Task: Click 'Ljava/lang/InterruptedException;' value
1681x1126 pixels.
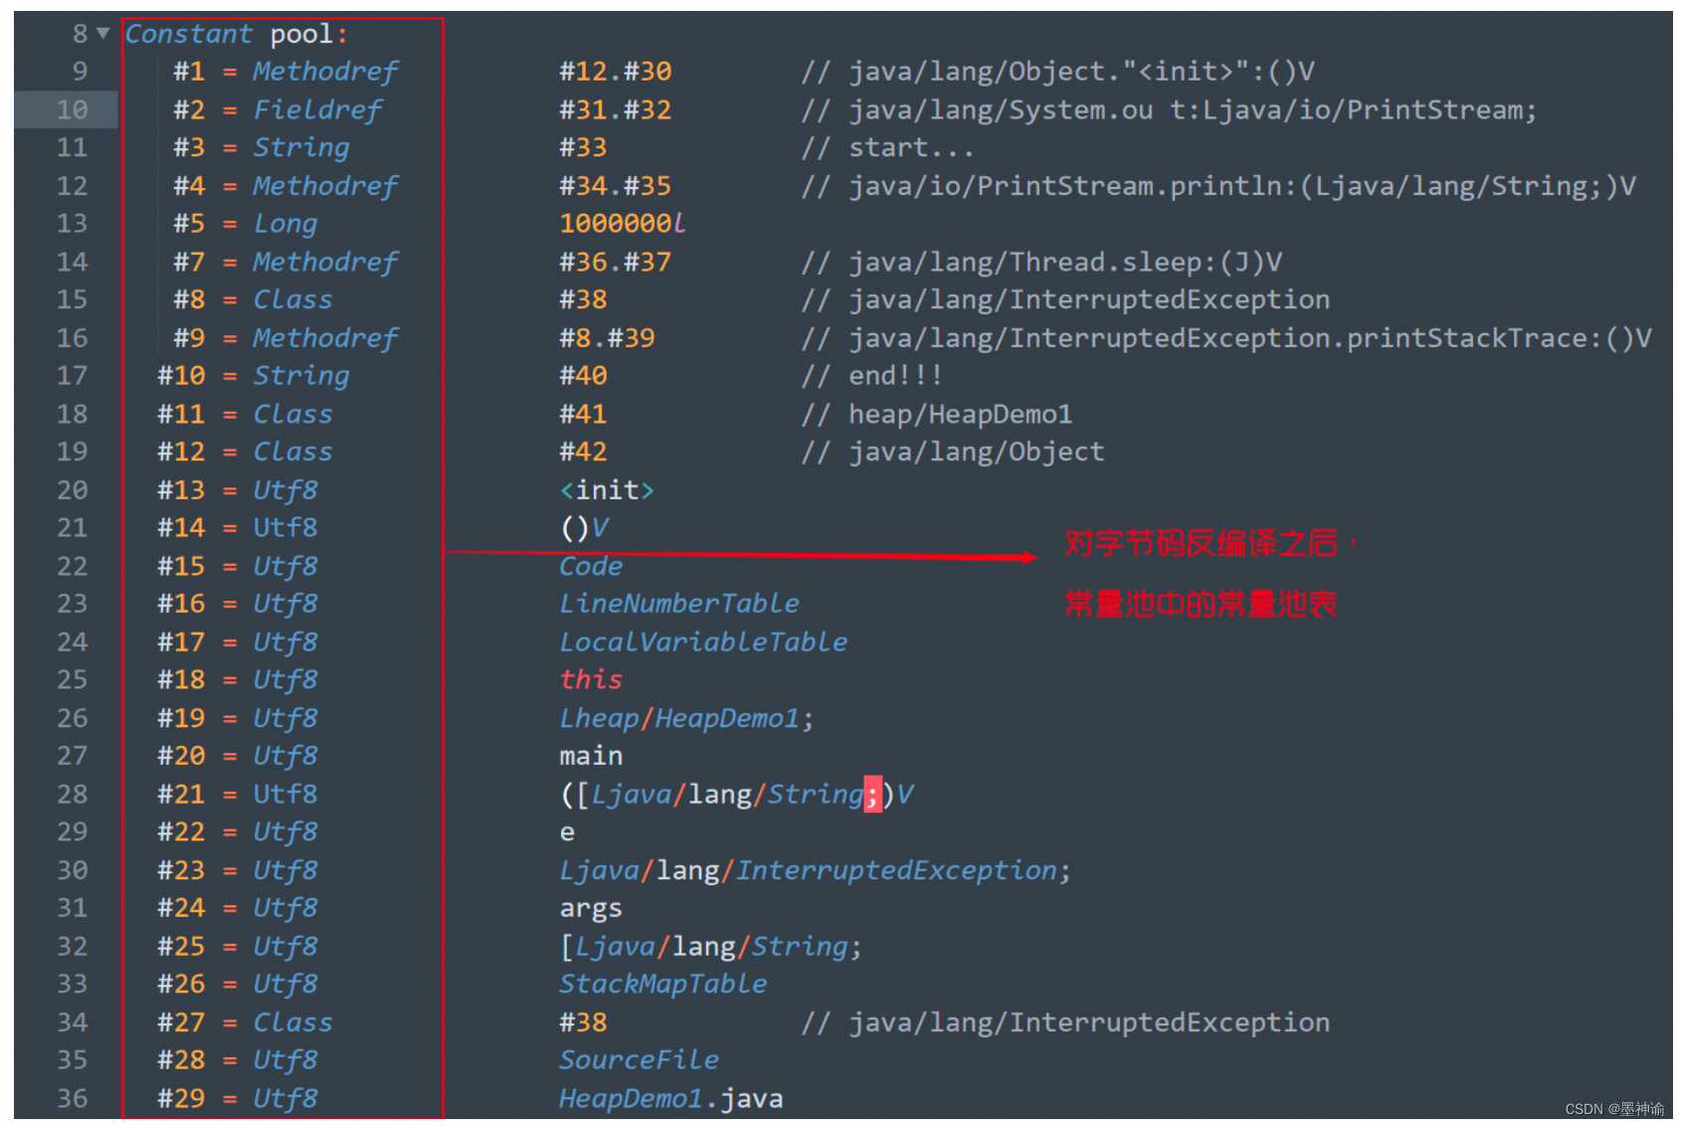Action: [815, 870]
